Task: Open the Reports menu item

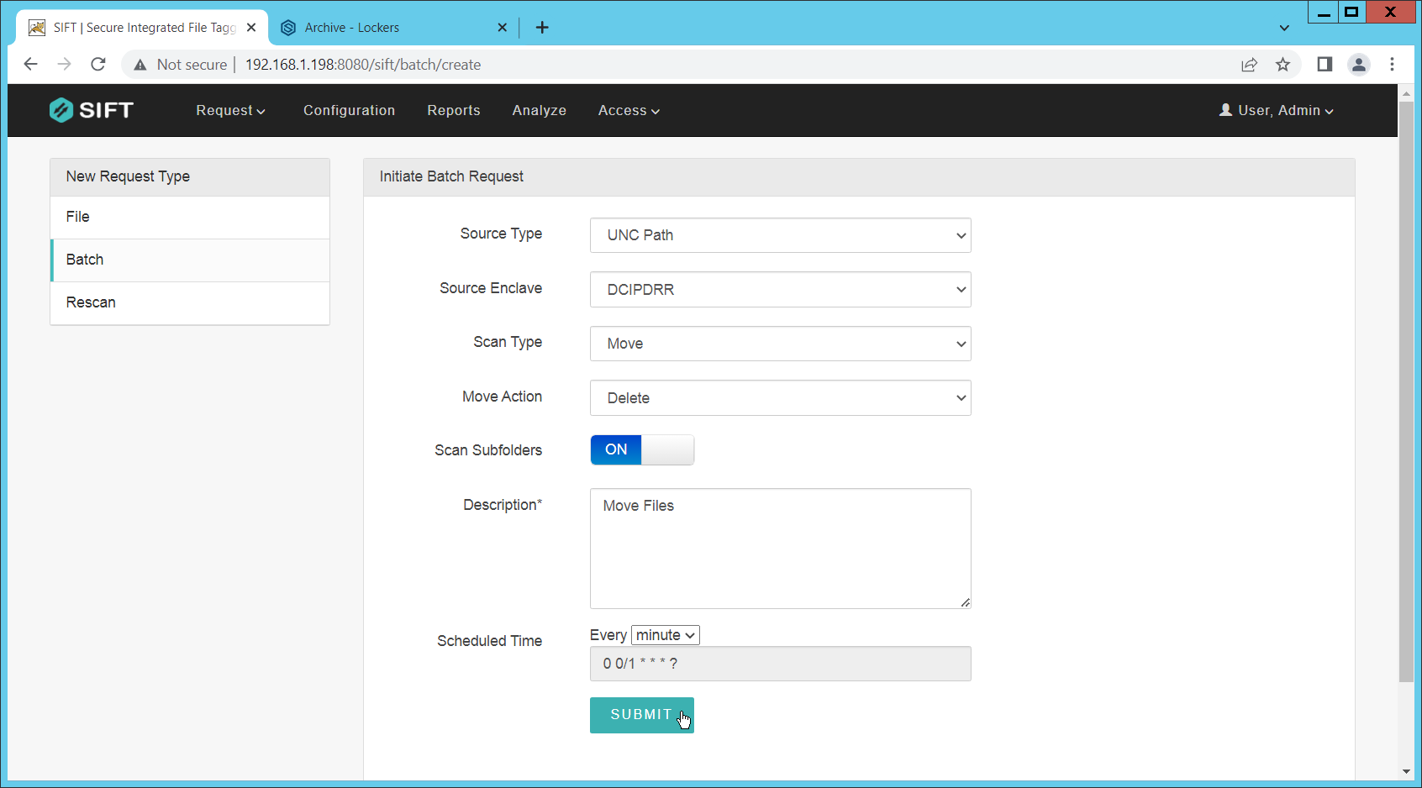Action: click(453, 110)
